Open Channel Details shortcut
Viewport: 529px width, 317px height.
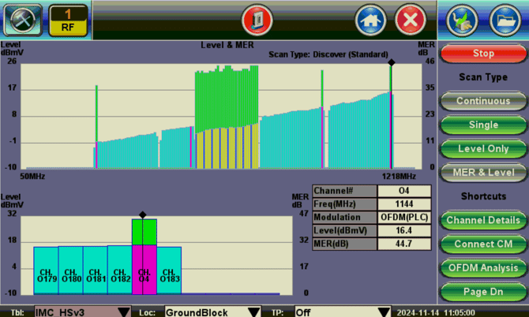[483, 219]
